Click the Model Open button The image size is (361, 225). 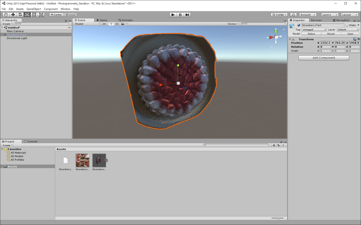(350, 34)
